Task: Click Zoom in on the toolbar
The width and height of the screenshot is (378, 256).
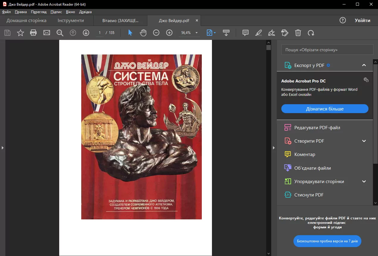Action: coord(169,33)
